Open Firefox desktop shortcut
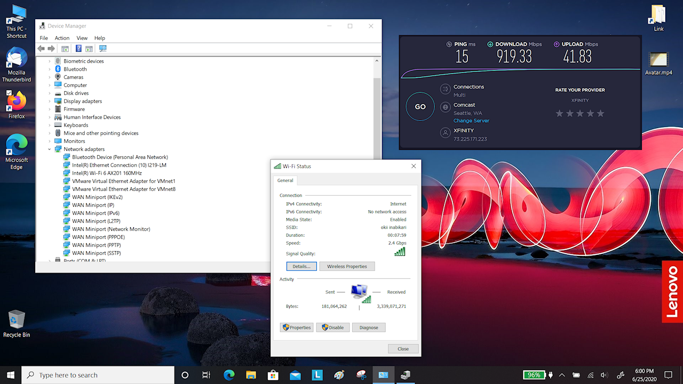 [17, 105]
